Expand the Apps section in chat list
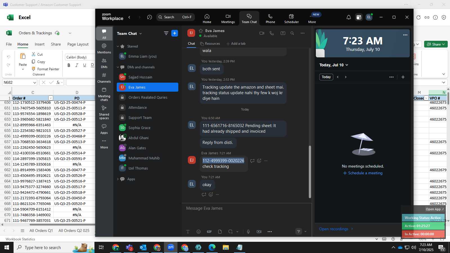The width and height of the screenshot is (450, 253). tap(118, 179)
